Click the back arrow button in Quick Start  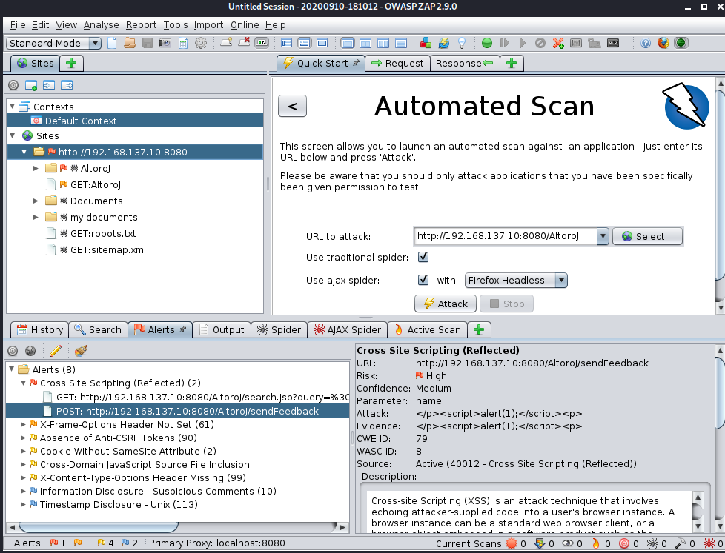tap(292, 106)
